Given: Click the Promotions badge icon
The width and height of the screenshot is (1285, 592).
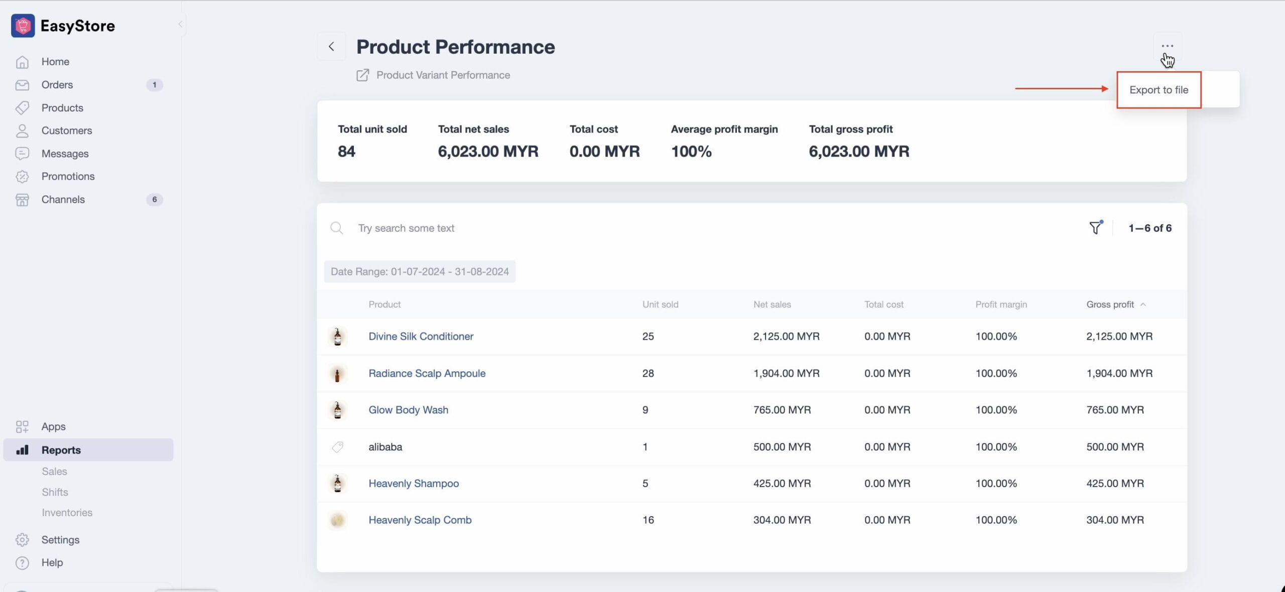Looking at the screenshot, I should [x=22, y=177].
